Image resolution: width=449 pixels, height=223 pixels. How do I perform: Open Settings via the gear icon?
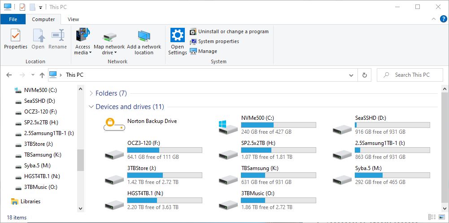(x=178, y=35)
